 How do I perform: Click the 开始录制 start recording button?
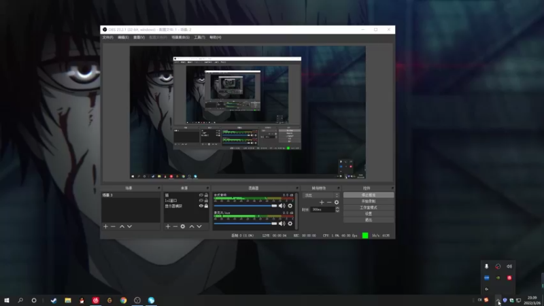[x=369, y=201]
